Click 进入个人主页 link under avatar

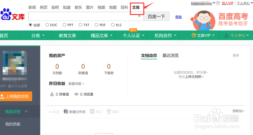(18, 86)
